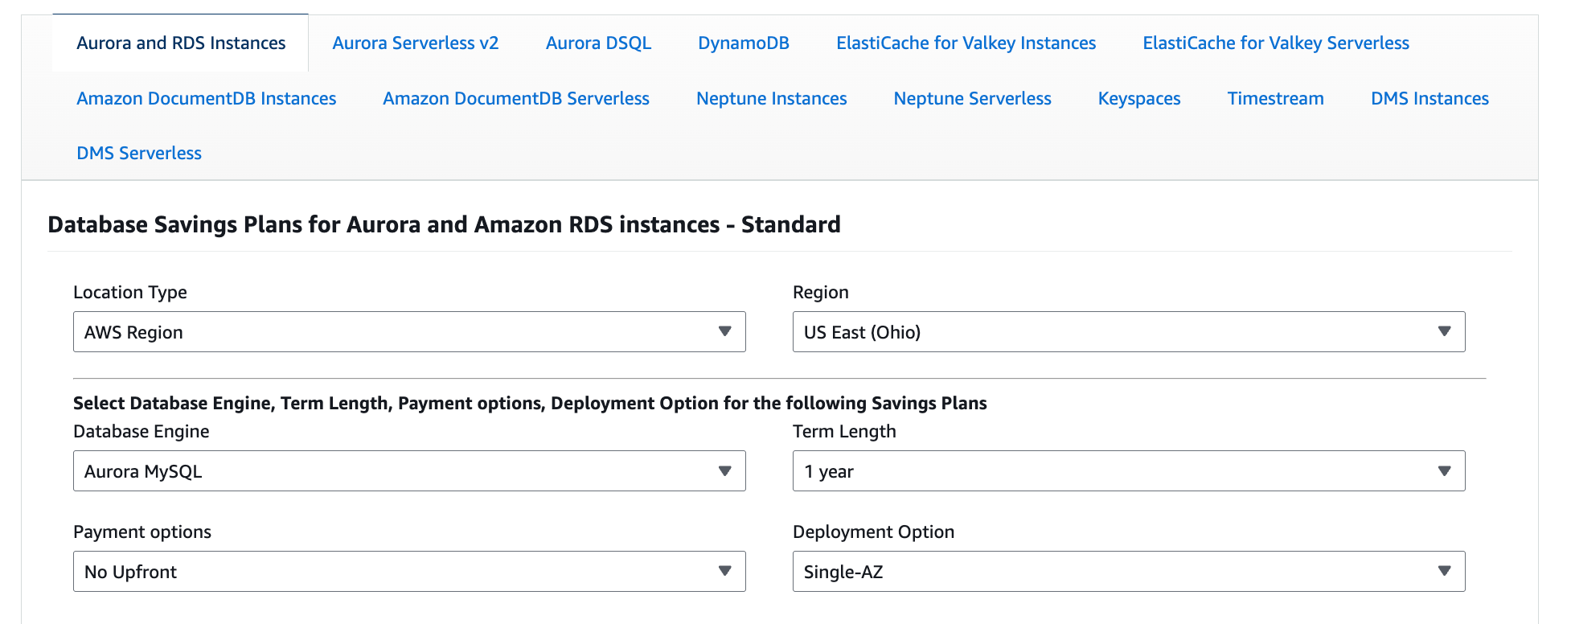This screenshot has width=1571, height=624.
Task: Open the Database Engine dropdown
Action: pos(409,471)
